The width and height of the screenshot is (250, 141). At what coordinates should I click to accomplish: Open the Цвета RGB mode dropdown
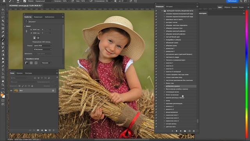point(43,46)
